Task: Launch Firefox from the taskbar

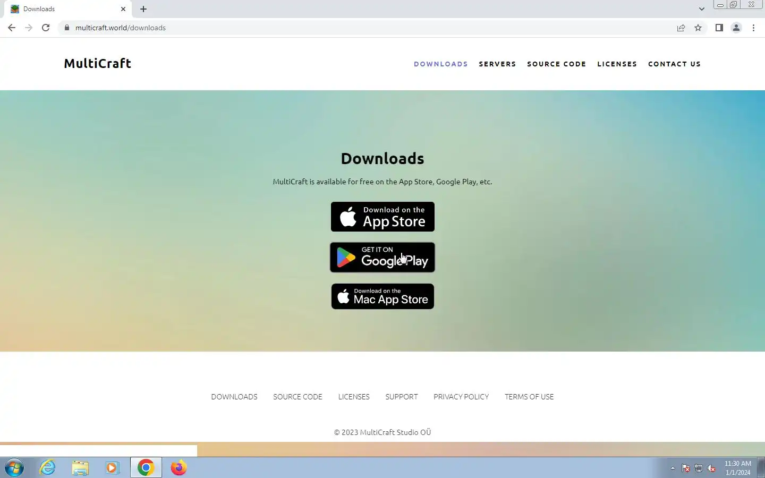Action: tap(178, 468)
